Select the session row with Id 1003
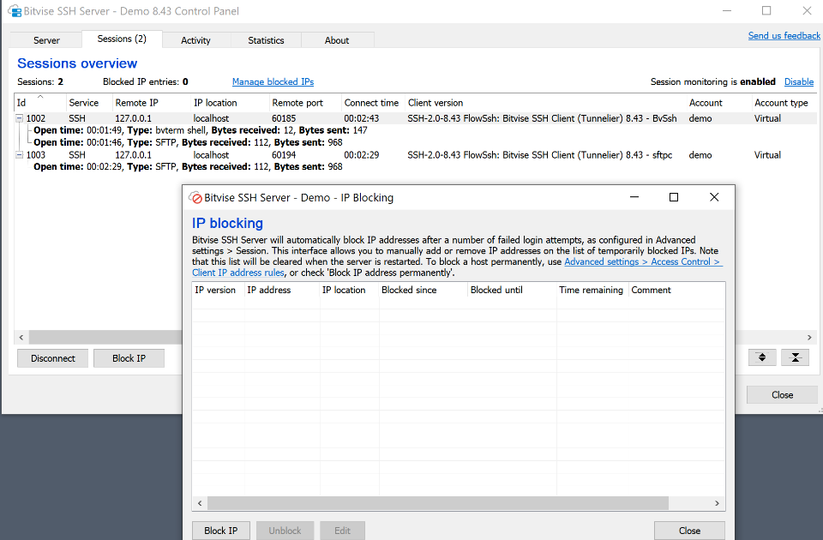Screen dimensions: 823x540 coord(415,155)
